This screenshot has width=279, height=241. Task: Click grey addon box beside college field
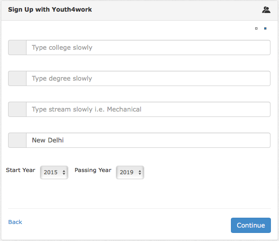(x=17, y=47)
